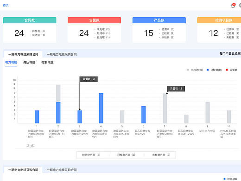The height and width of the screenshot is (181, 241).
Task: Switch to inactive 一期电力电缆采购合同 tab near page bottom
Action: click(62, 170)
